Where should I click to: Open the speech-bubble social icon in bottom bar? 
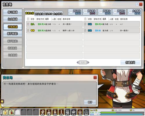click(x=74, y=112)
